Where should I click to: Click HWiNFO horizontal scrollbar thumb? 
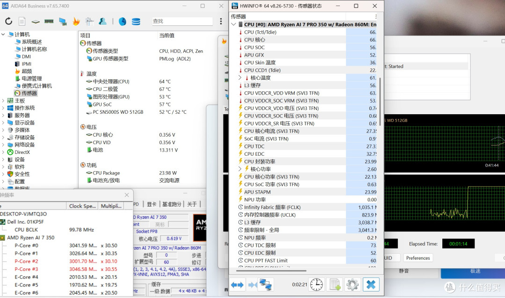(x=271, y=270)
